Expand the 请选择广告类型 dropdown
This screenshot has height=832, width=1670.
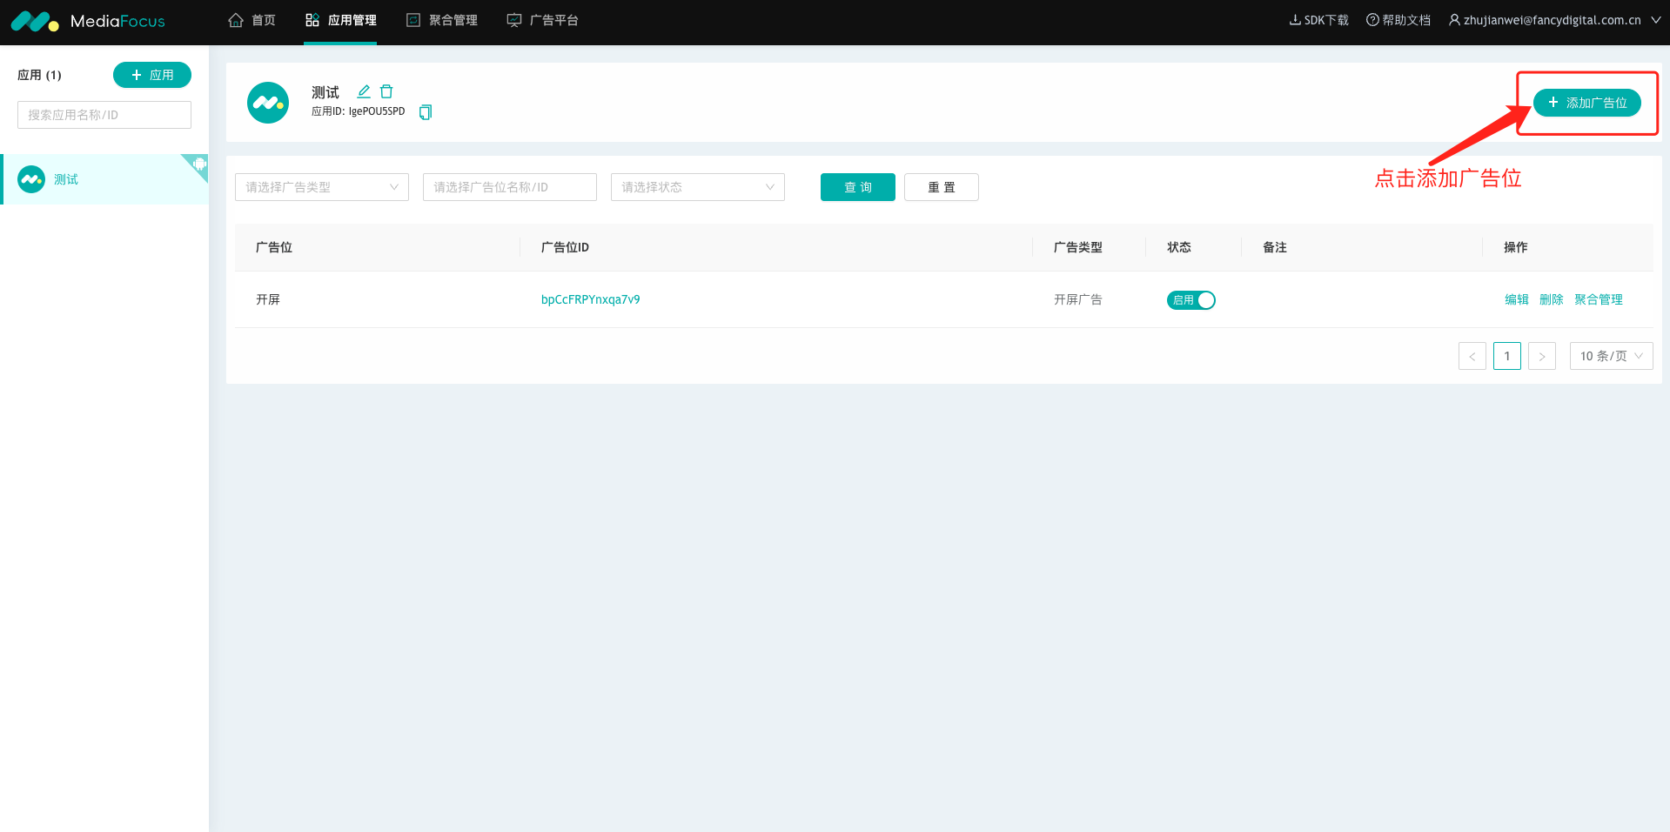(321, 187)
